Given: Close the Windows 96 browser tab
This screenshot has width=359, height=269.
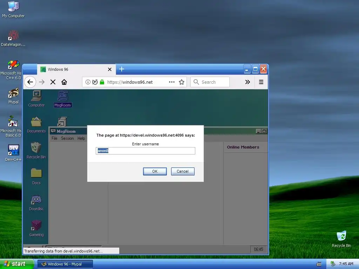Looking at the screenshot, I should [110, 69].
